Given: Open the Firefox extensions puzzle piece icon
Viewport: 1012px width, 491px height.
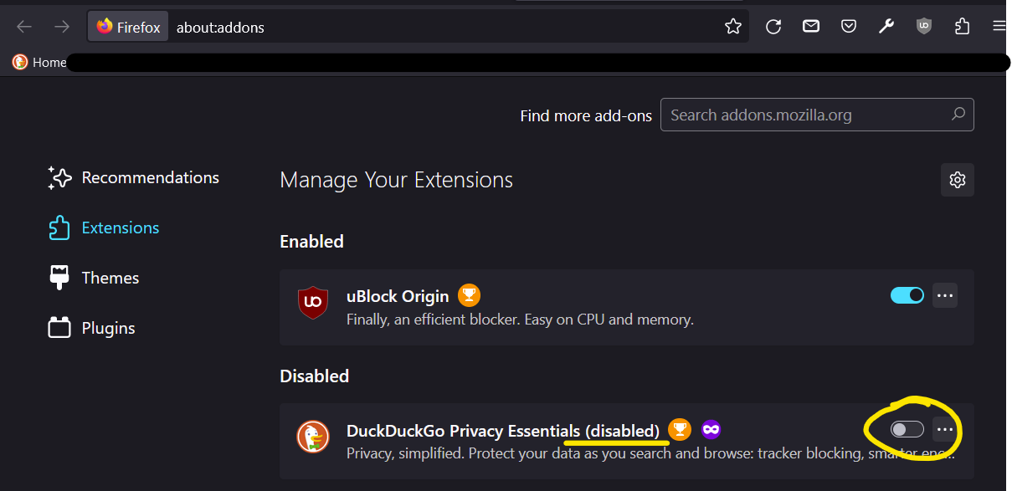Looking at the screenshot, I should tap(961, 26).
